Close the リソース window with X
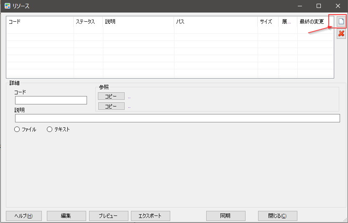Image resolution: width=348 pixels, height=223 pixels. point(338,6)
